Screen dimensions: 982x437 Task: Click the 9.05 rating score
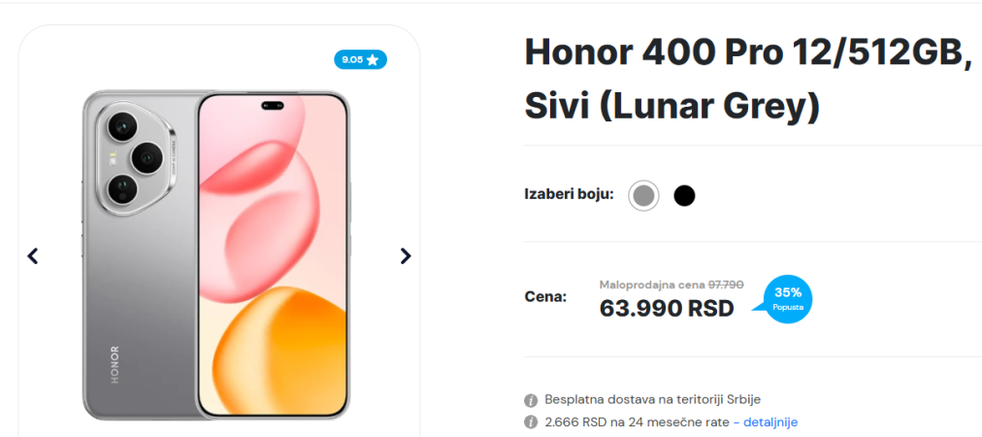click(352, 59)
